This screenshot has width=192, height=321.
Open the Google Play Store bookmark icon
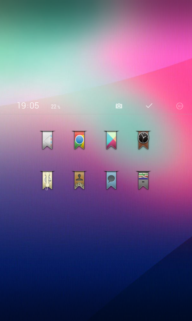[x=111, y=140]
